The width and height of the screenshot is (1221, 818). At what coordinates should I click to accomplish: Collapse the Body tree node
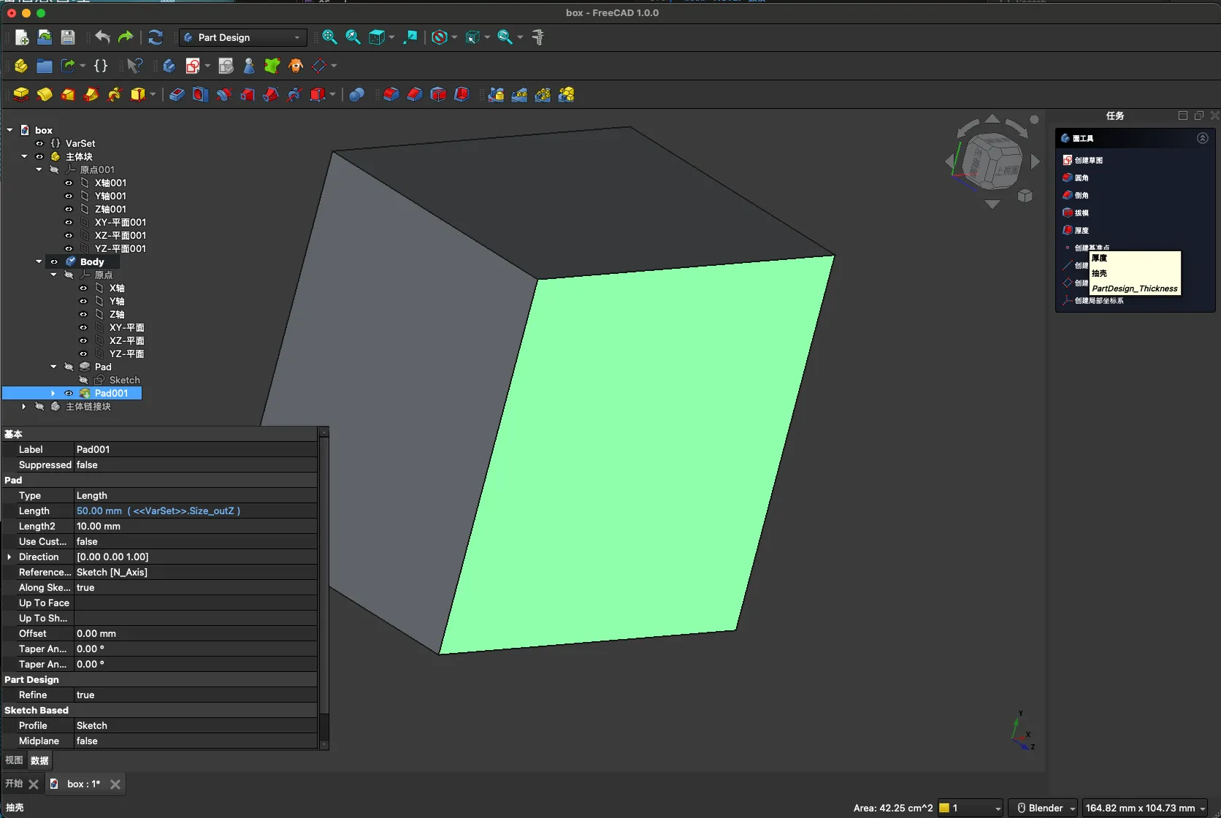[x=39, y=261]
